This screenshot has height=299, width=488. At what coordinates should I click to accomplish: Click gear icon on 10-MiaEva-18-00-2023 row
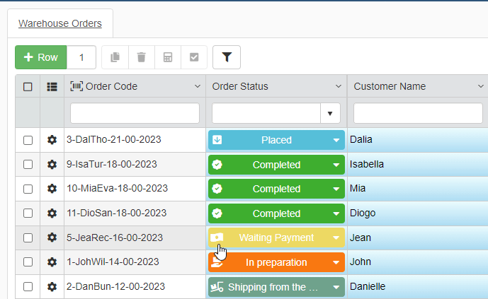[x=52, y=189]
